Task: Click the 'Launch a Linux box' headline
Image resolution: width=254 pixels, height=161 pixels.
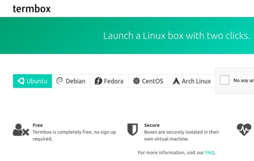Action: [177, 36]
